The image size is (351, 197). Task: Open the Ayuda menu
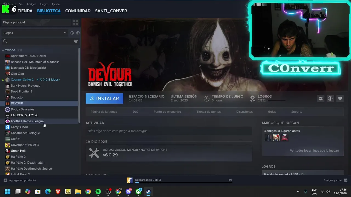[x=56, y=4]
